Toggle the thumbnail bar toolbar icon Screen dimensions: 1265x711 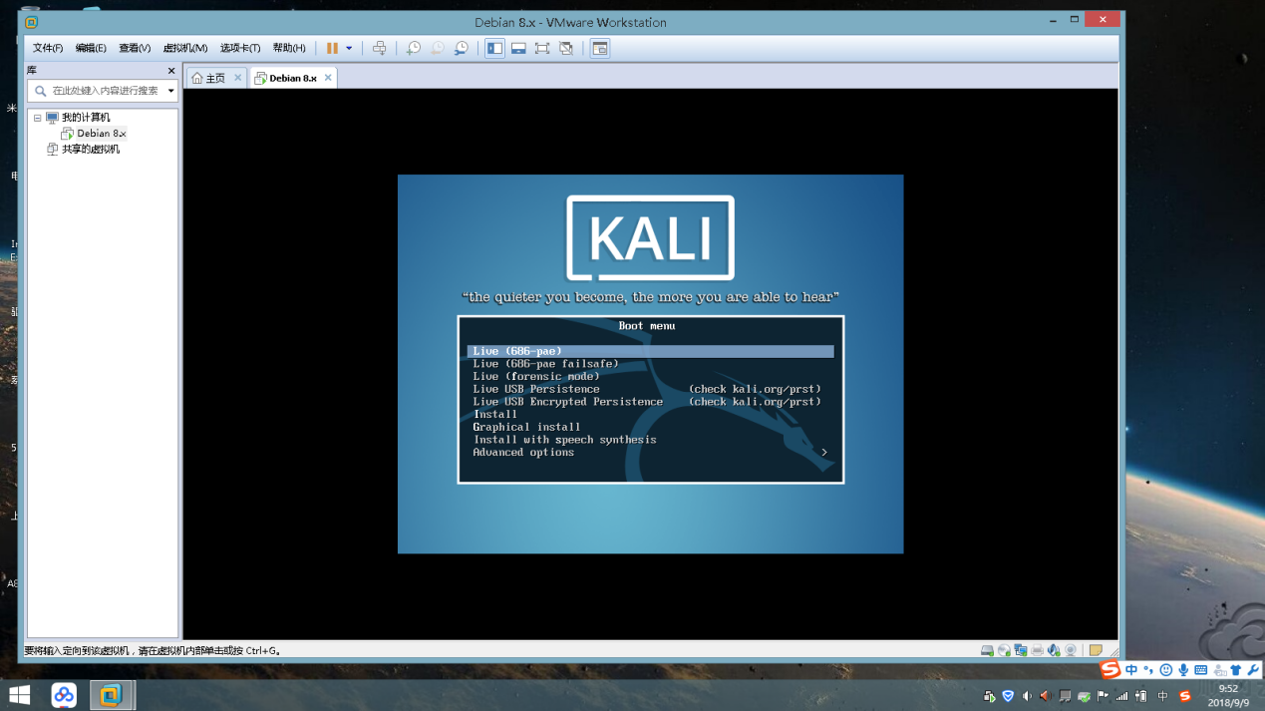tap(518, 48)
